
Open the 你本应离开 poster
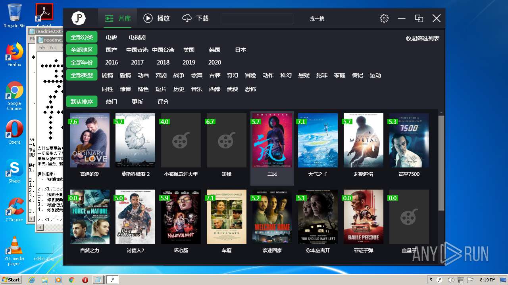pyautogui.click(x=318, y=217)
